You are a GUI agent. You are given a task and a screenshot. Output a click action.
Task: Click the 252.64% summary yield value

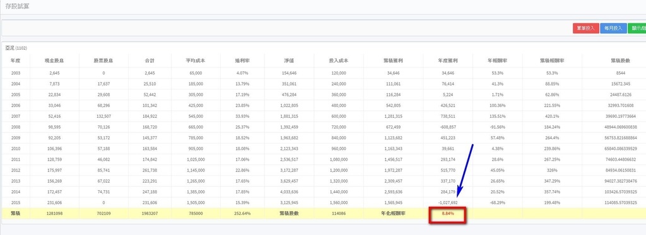[242, 214]
